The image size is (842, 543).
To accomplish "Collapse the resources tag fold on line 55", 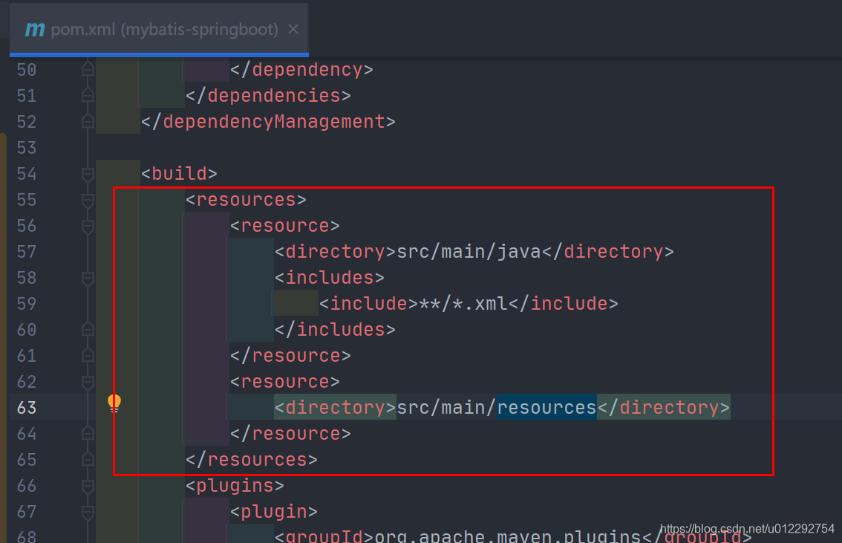I will coord(88,201).
